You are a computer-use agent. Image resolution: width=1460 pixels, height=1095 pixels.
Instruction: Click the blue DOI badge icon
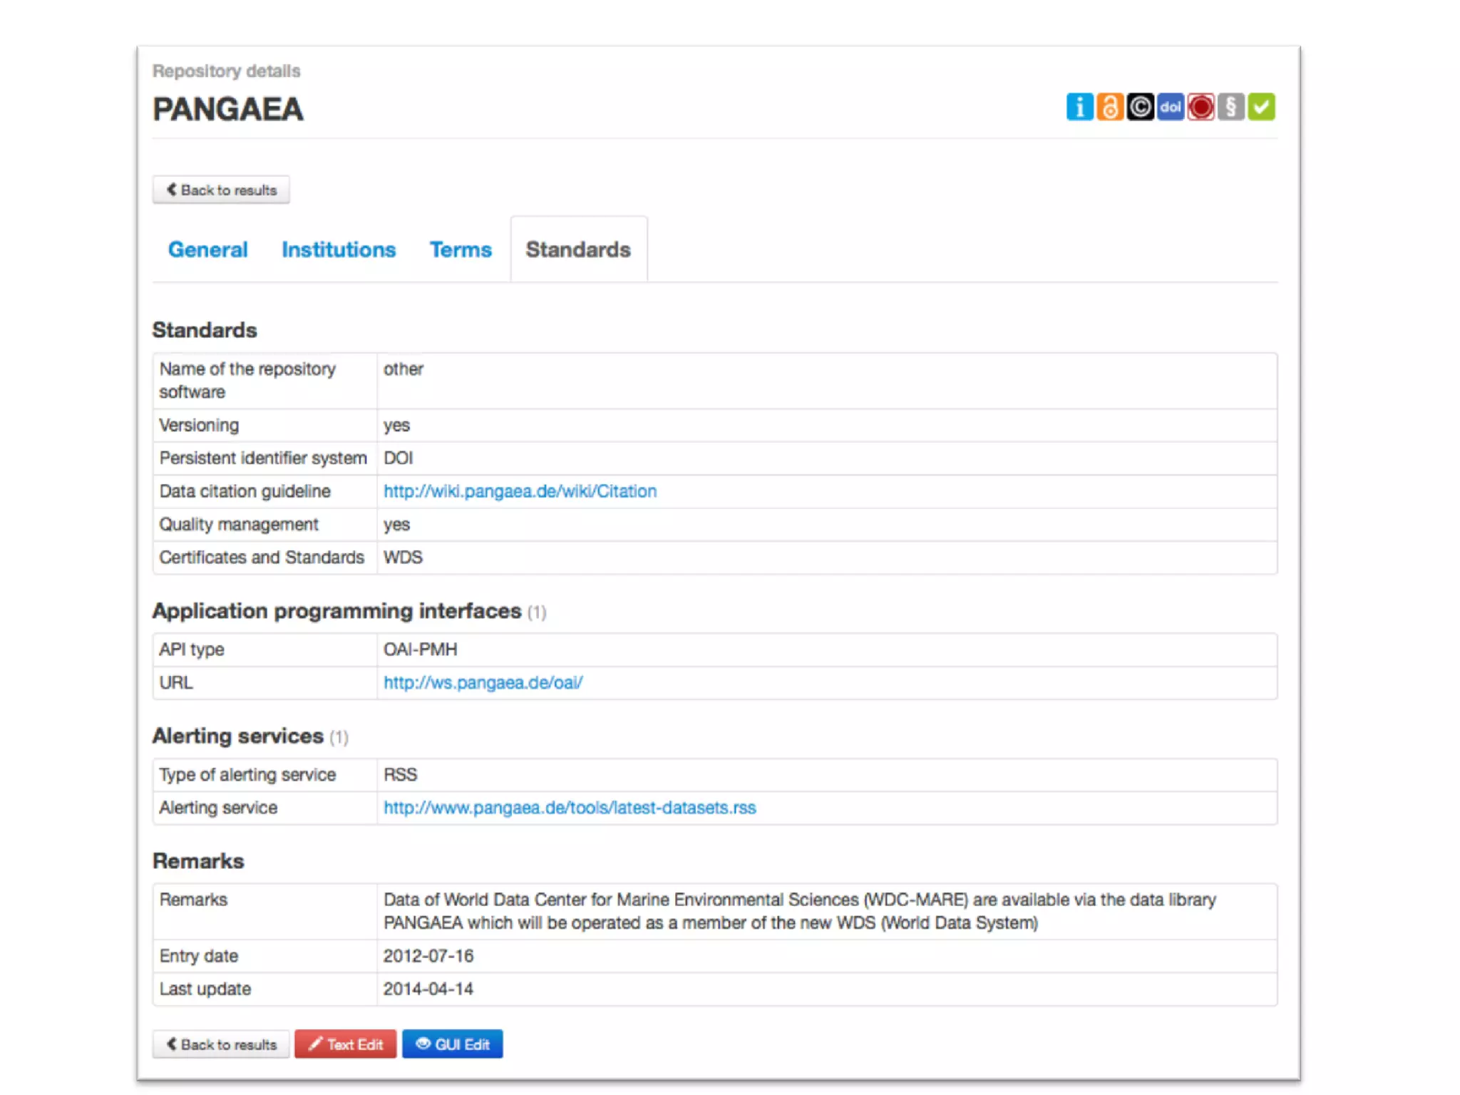click(1170, 107)
